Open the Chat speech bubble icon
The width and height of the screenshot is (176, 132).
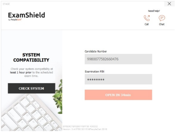pos(162,18)
